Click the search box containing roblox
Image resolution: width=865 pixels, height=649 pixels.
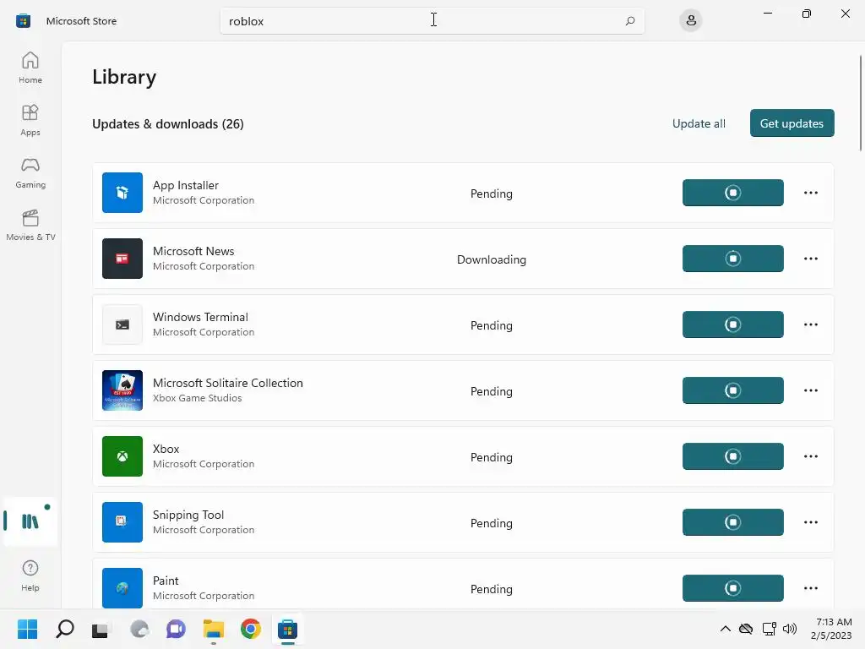(432, 21)
